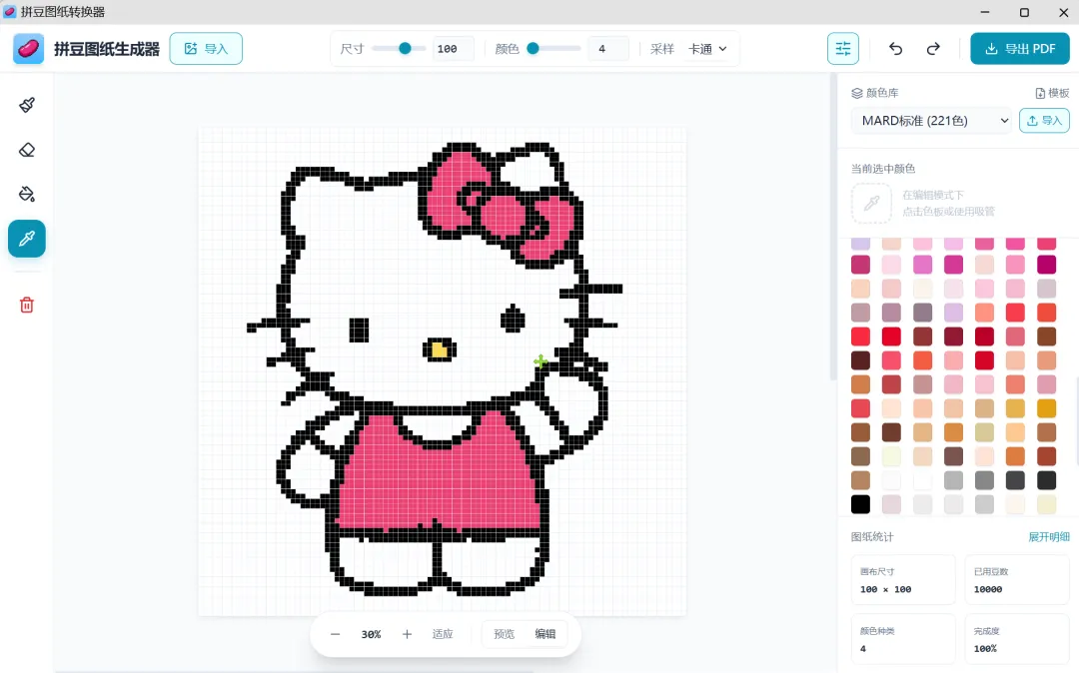Image resolution: width=1079 pixels, height=673 pixels.
Task: Click the redo arrow
Action: point(933,49)
